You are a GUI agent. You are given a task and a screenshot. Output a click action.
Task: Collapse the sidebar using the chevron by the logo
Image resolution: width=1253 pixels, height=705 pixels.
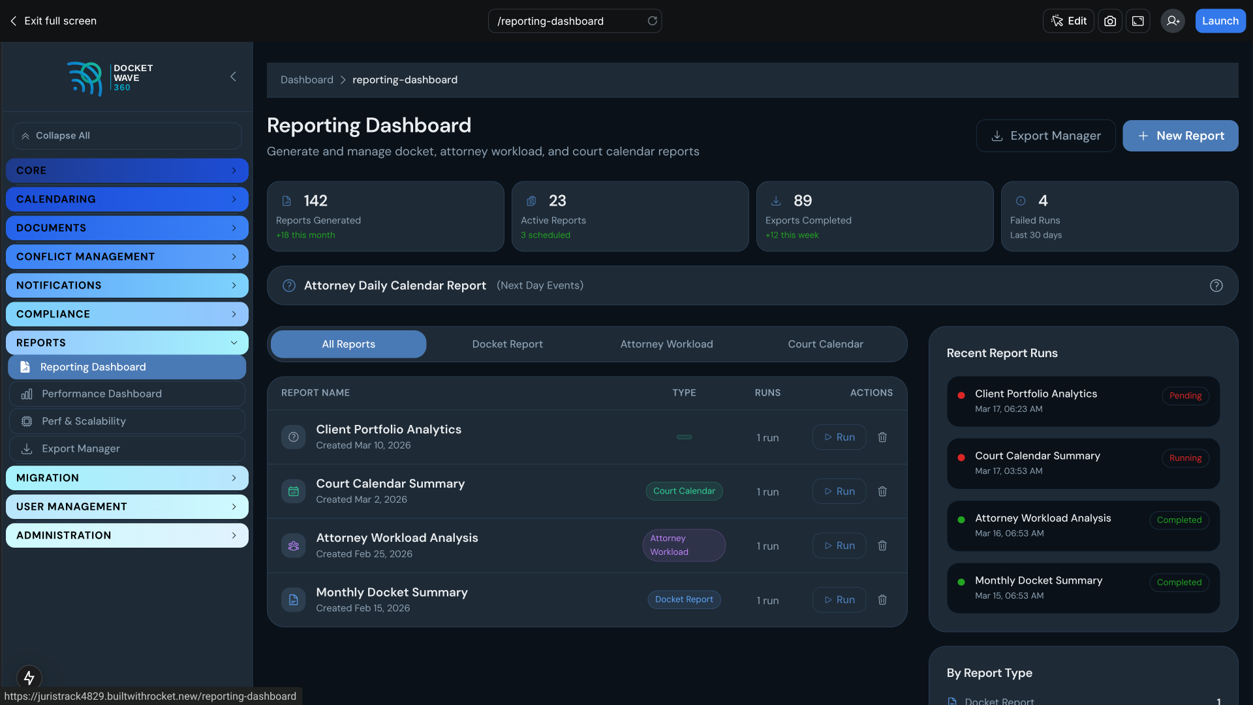coord(233,76)
